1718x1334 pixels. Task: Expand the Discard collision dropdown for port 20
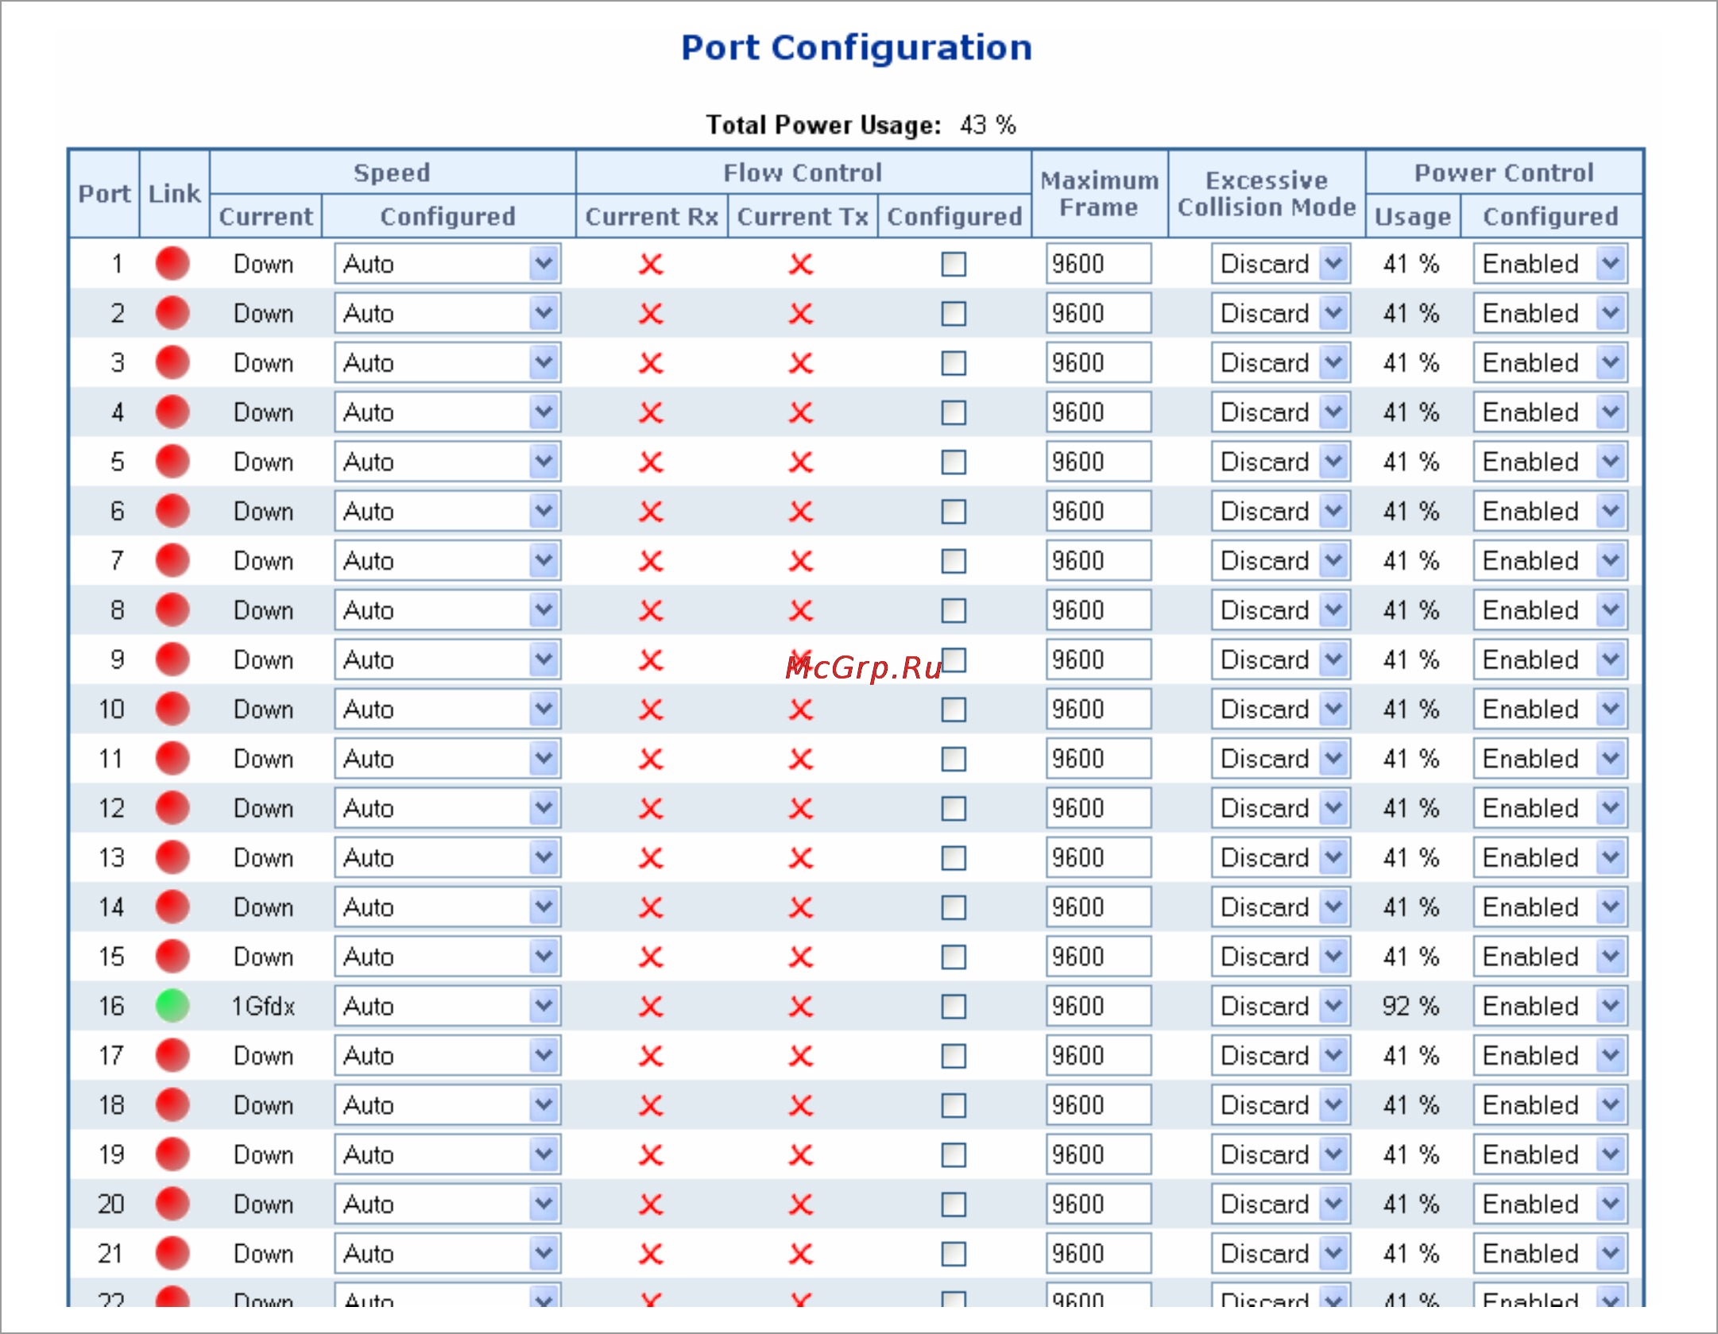(1280, 1204)
